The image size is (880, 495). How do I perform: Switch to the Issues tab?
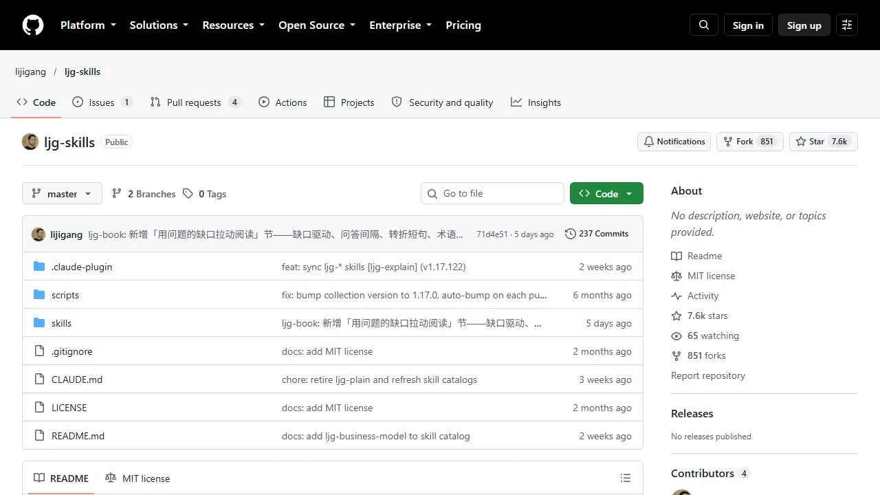[102, 102]
